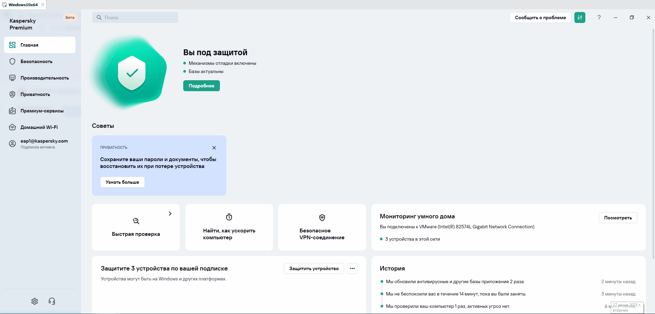This screenshot has width=655, height=314.
Task: Close the Windows10x64 VM tab
Action: coord(43,5)
